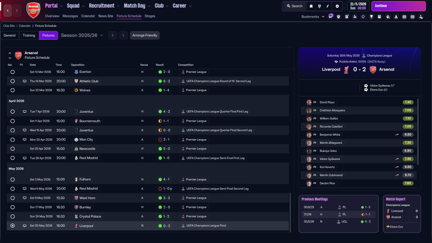Image resolution: width=432 pixels, height=243 pixels.
Task: Open the Season 2025/26 dropdown
Action: point(82,35)
